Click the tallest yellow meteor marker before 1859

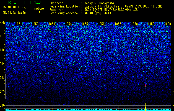[x=146, y=107]
